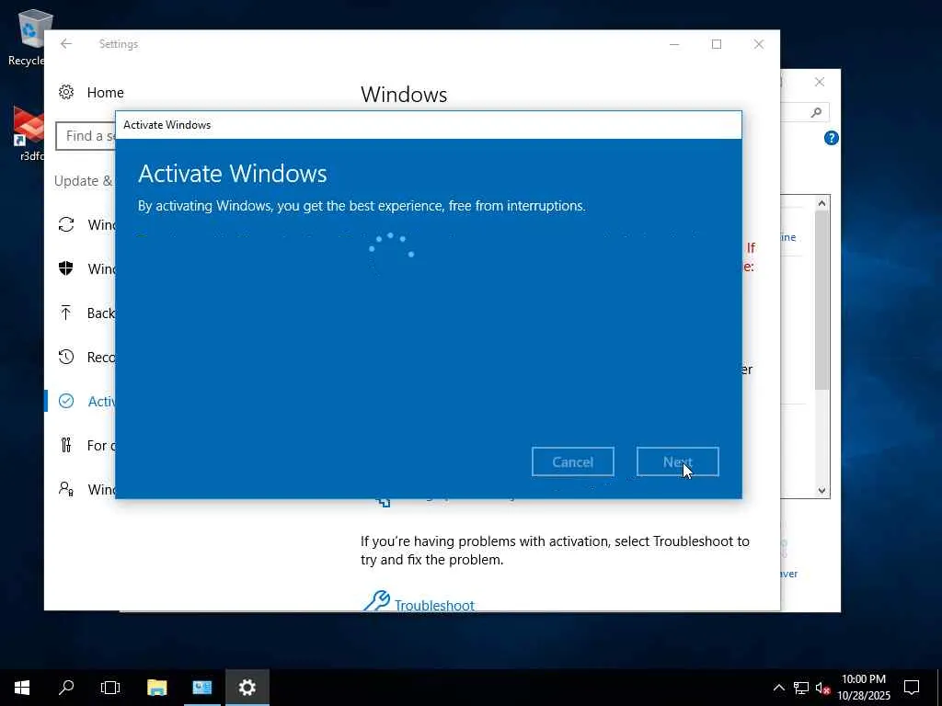The width and height of the screenshot is (942, 706).
Task: Maximize the Settings window
Action: tap(716, 44)
